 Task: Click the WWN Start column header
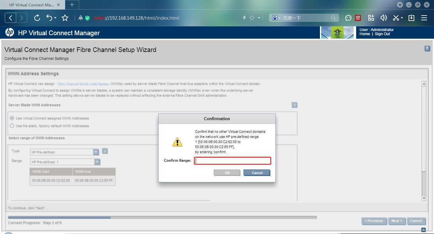click(x=51, y=172)
